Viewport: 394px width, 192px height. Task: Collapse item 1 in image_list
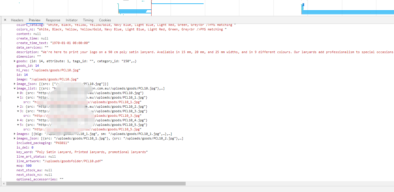[x=18, y=97]
